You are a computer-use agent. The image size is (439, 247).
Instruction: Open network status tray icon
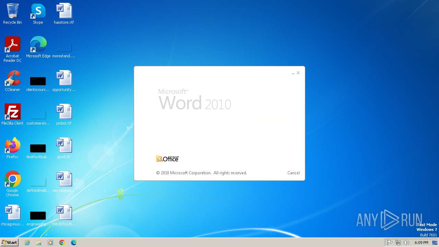coord(398,243)
